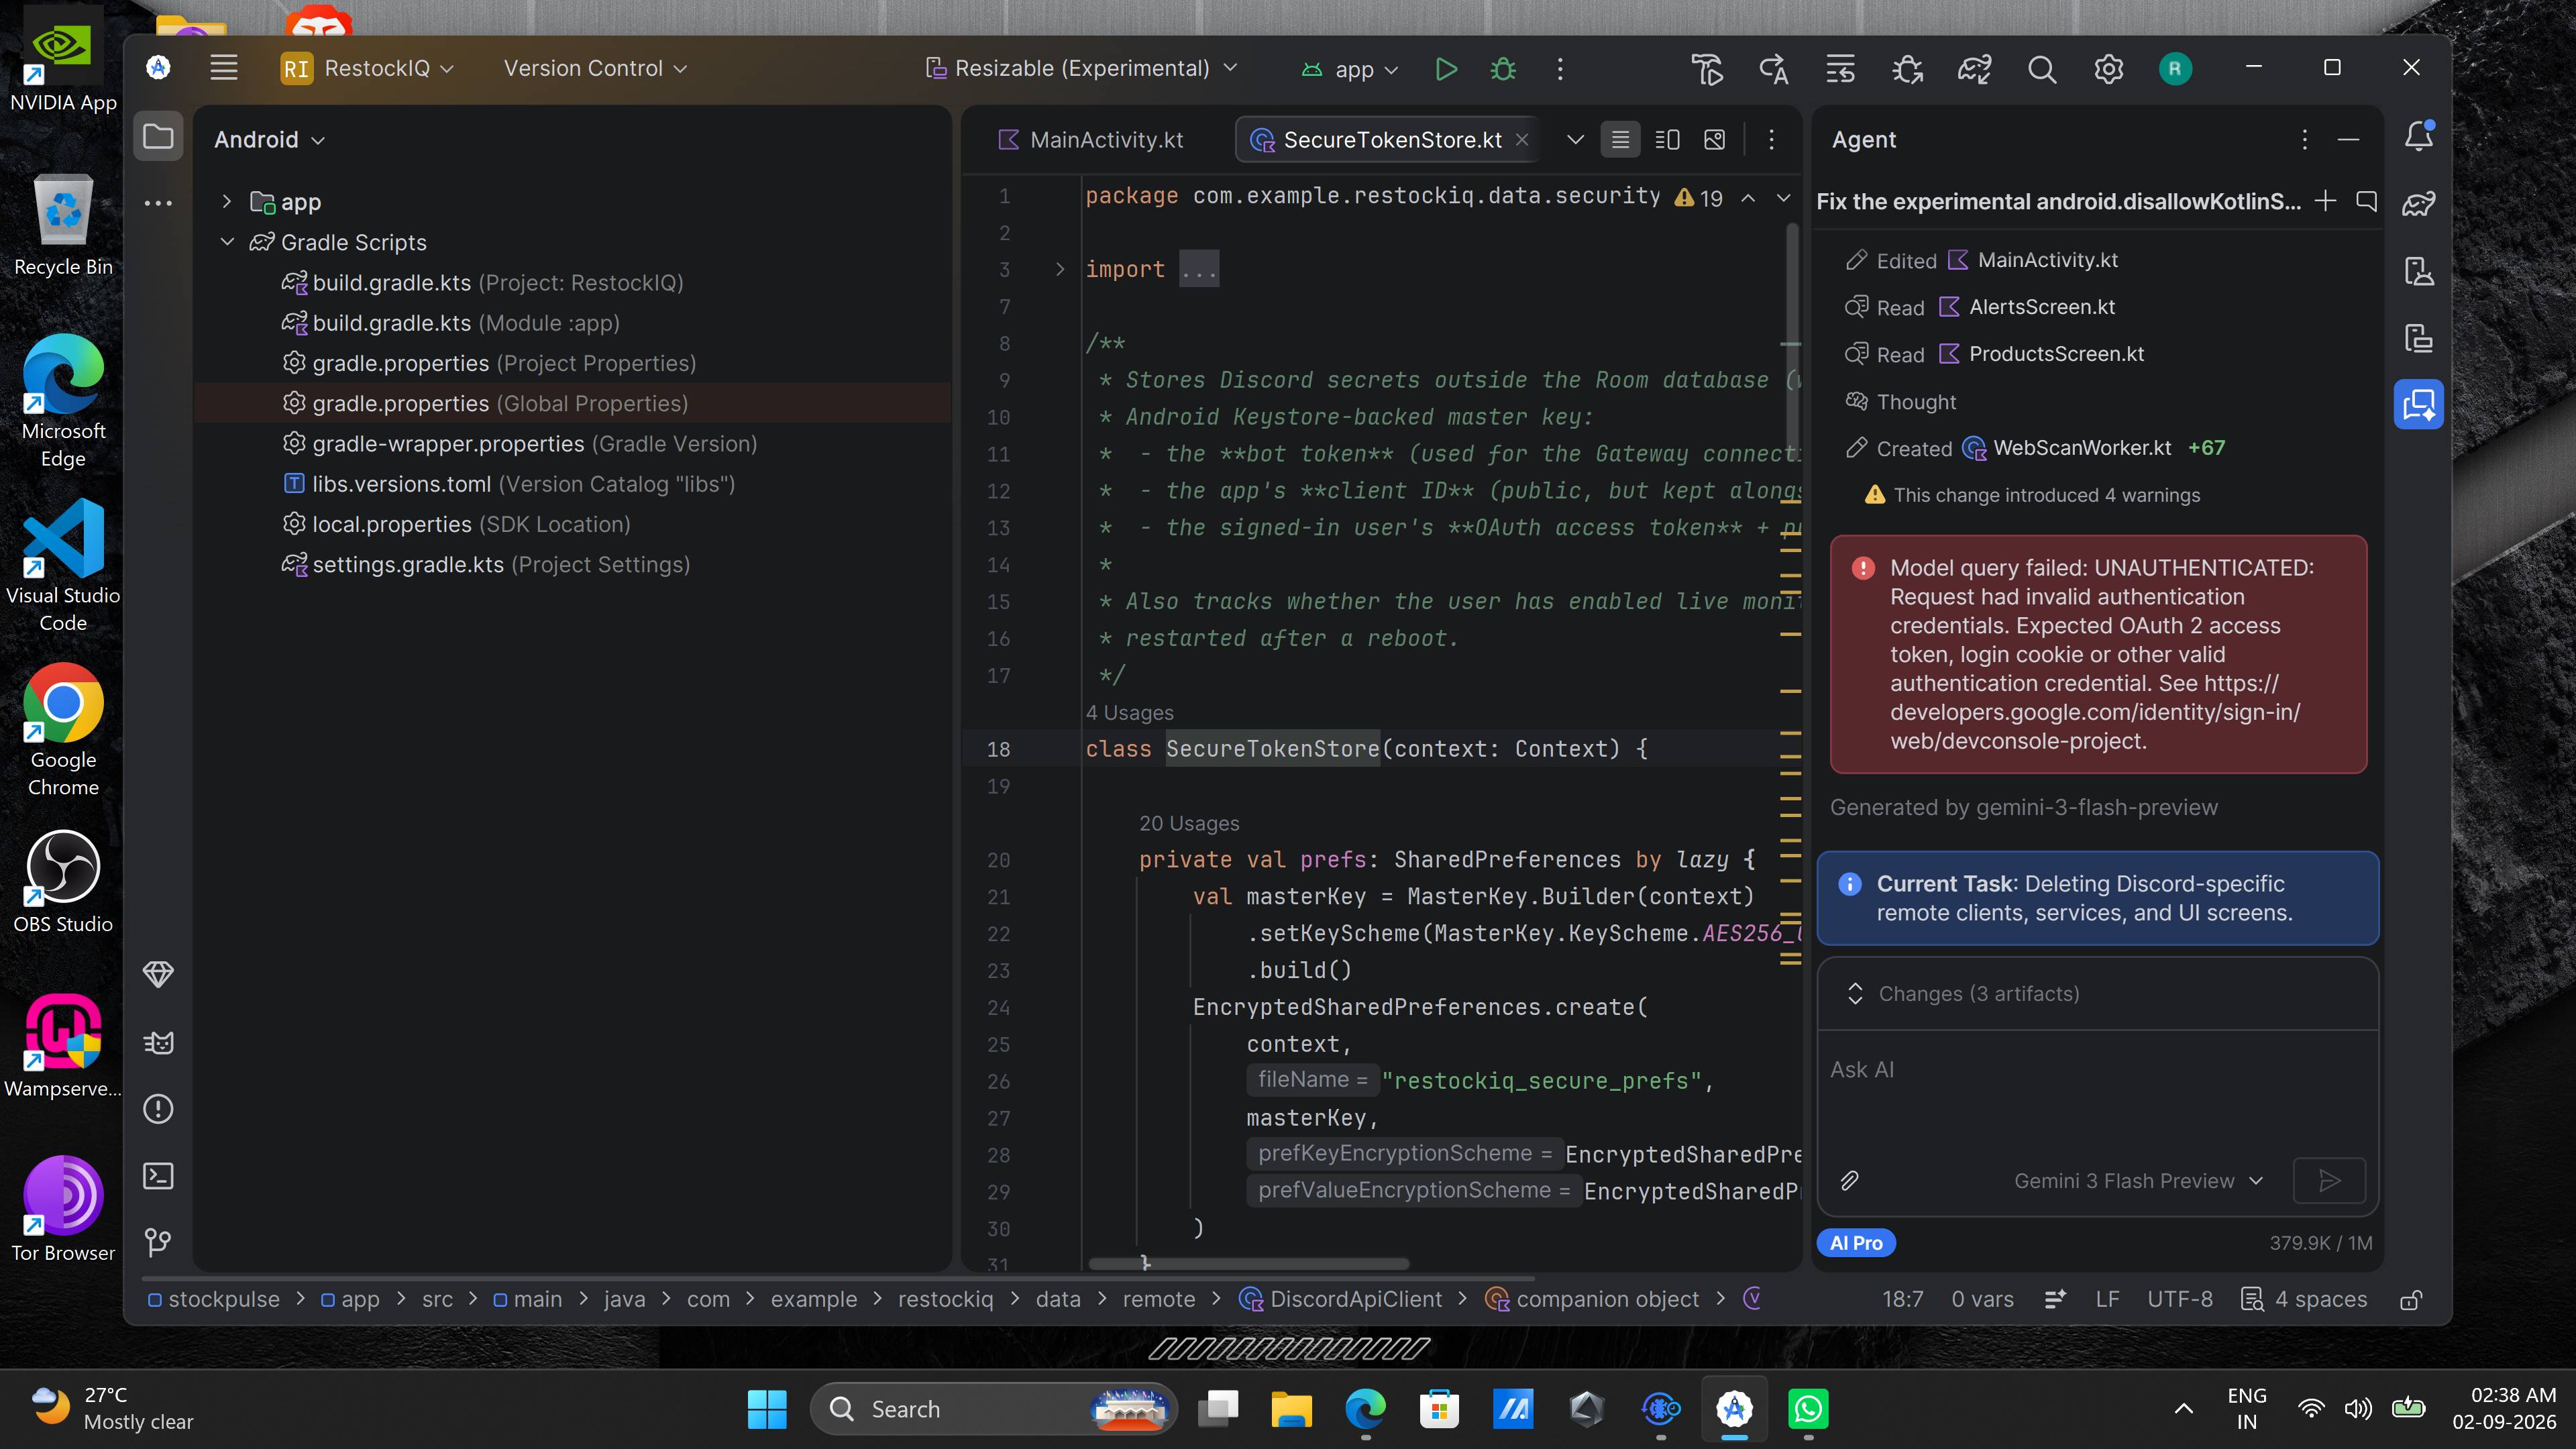Open the Logcat tool window
Viewport: 2576px width, 1449px height.
pos(158,1043)
